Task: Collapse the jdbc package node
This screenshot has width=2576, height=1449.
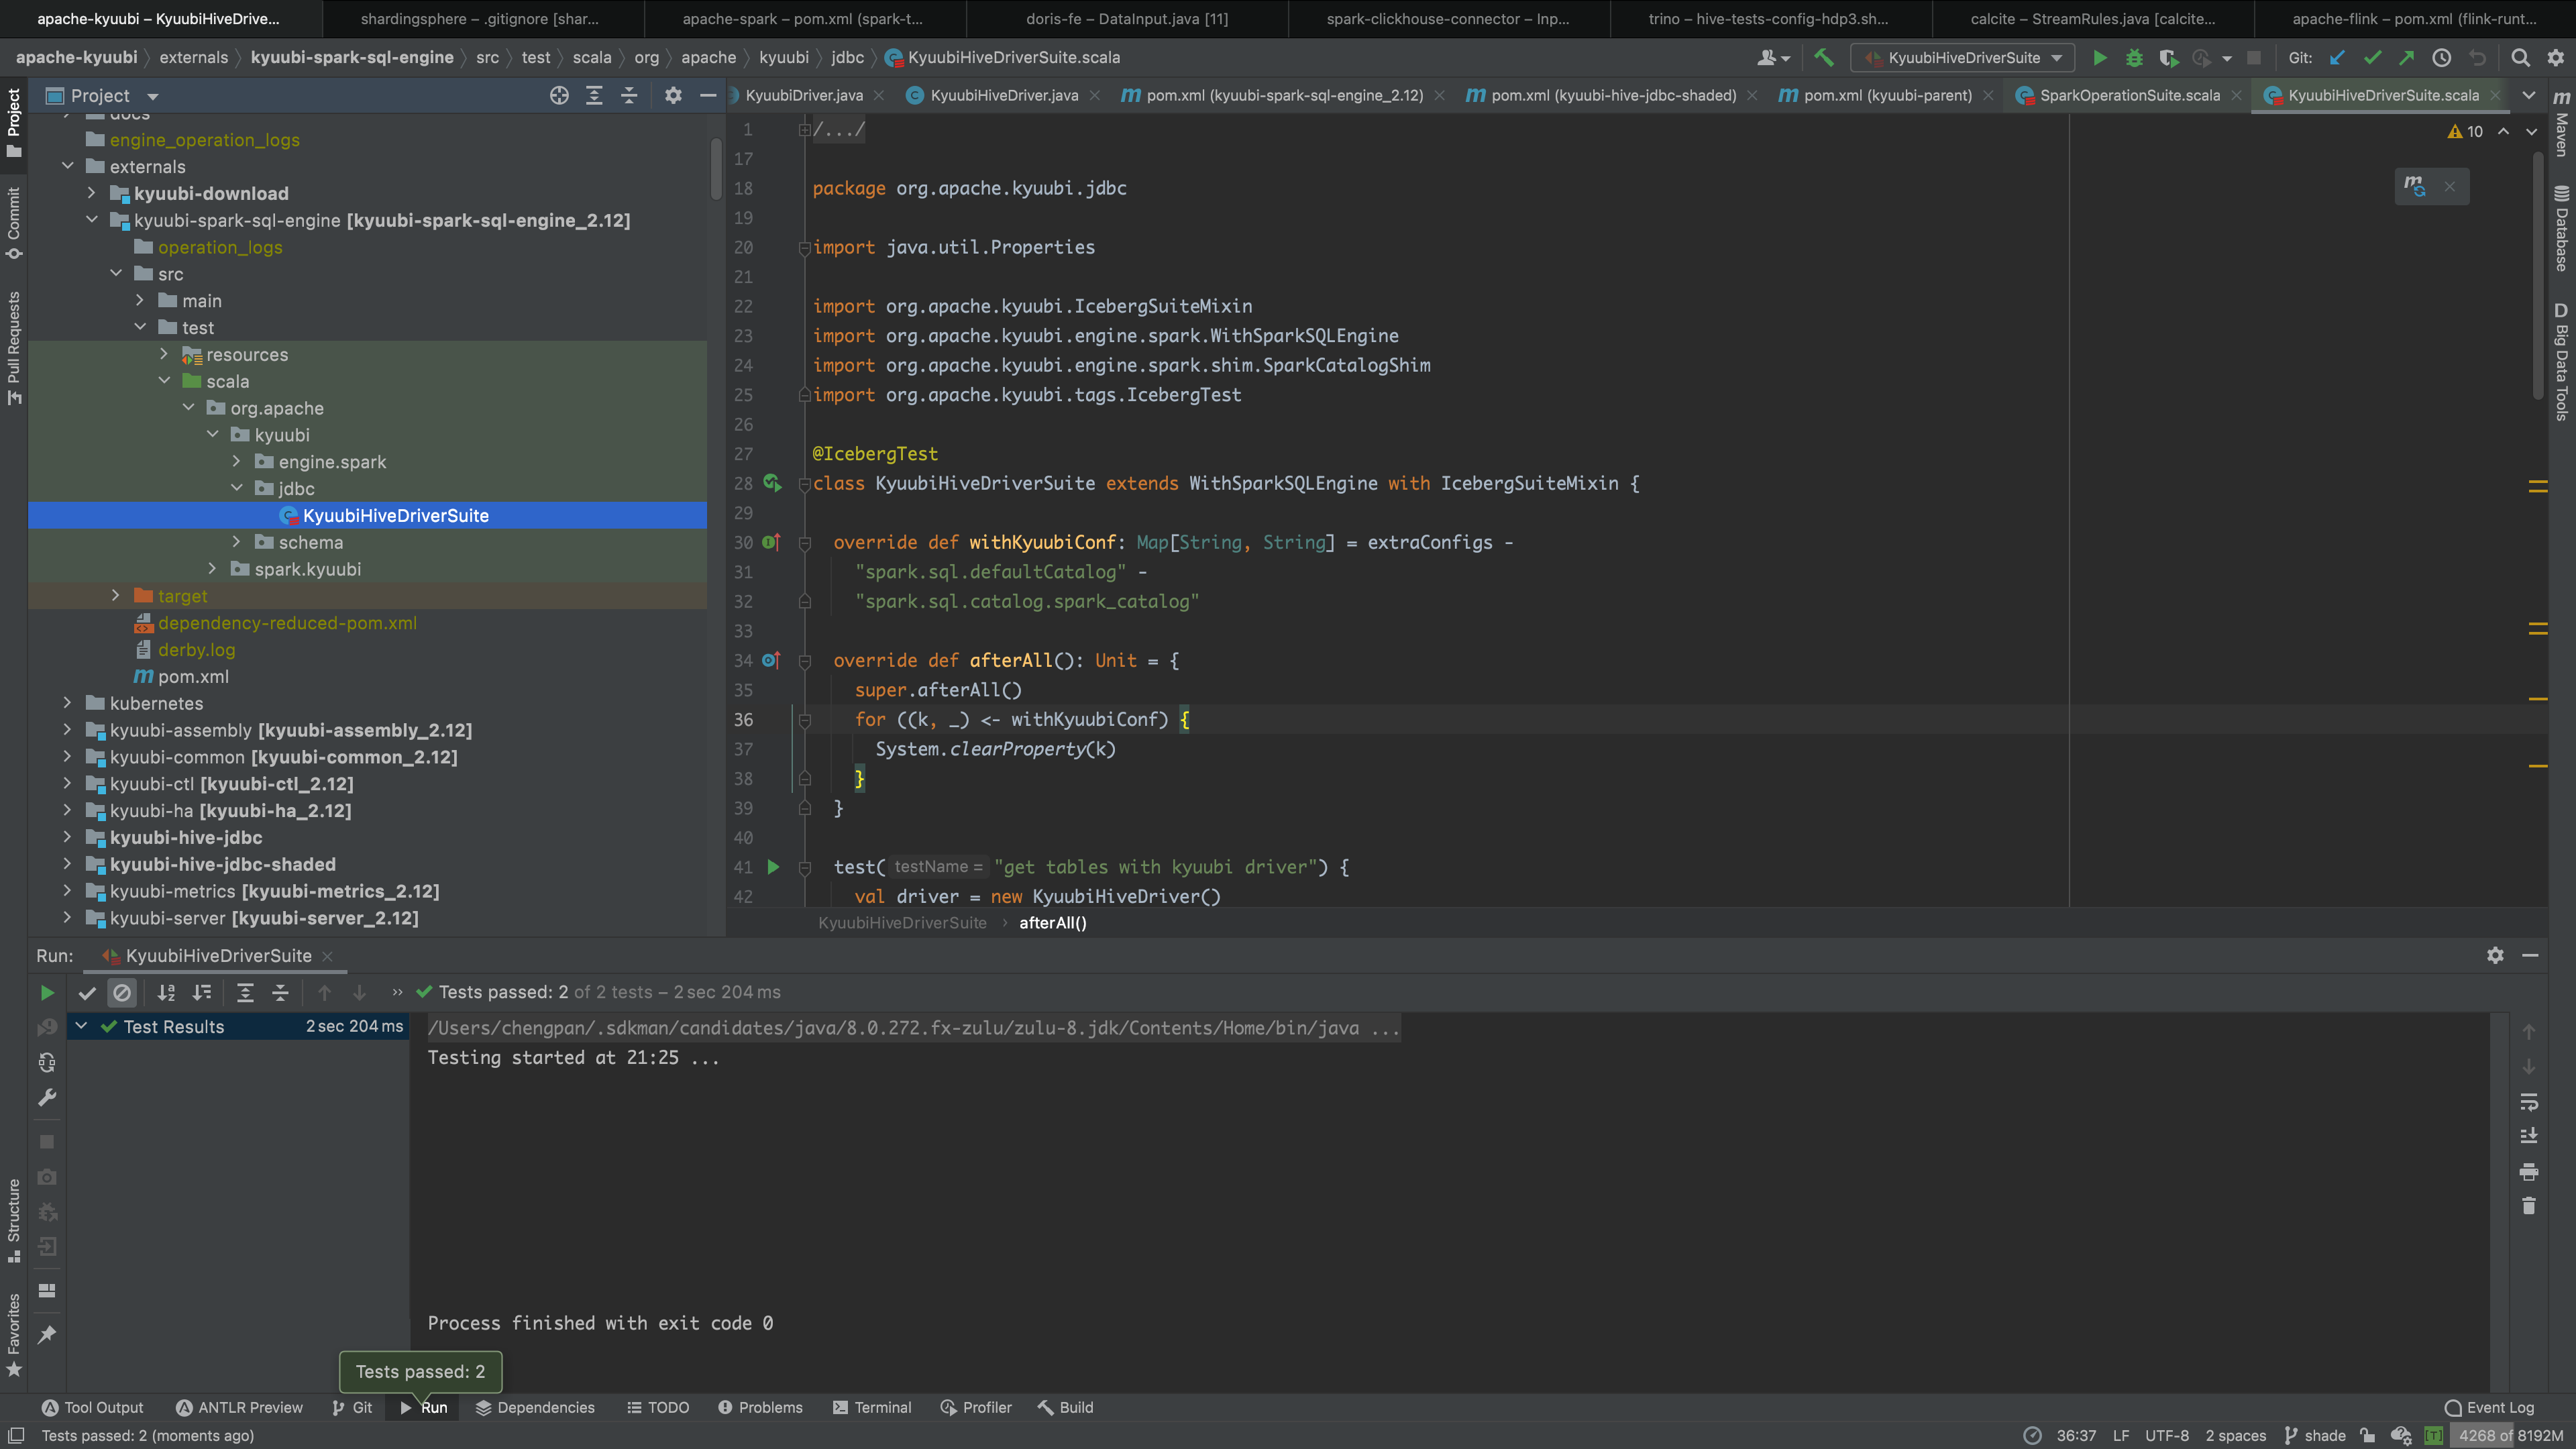Action: [x=237, y=488]
